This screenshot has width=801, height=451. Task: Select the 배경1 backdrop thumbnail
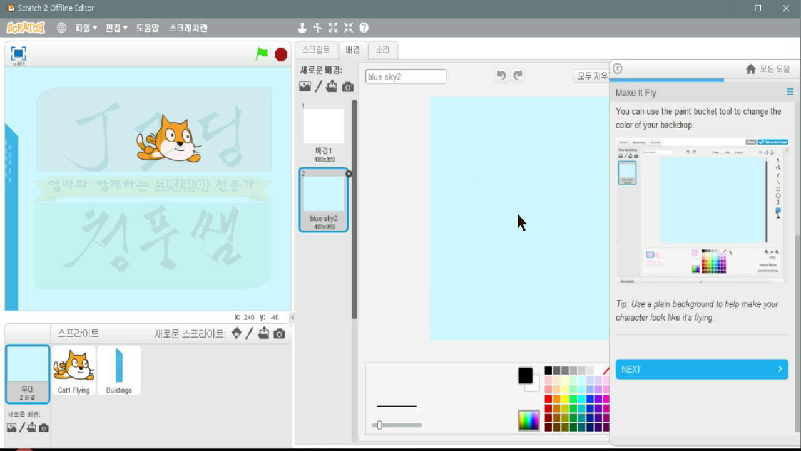[x=324, y=133]
